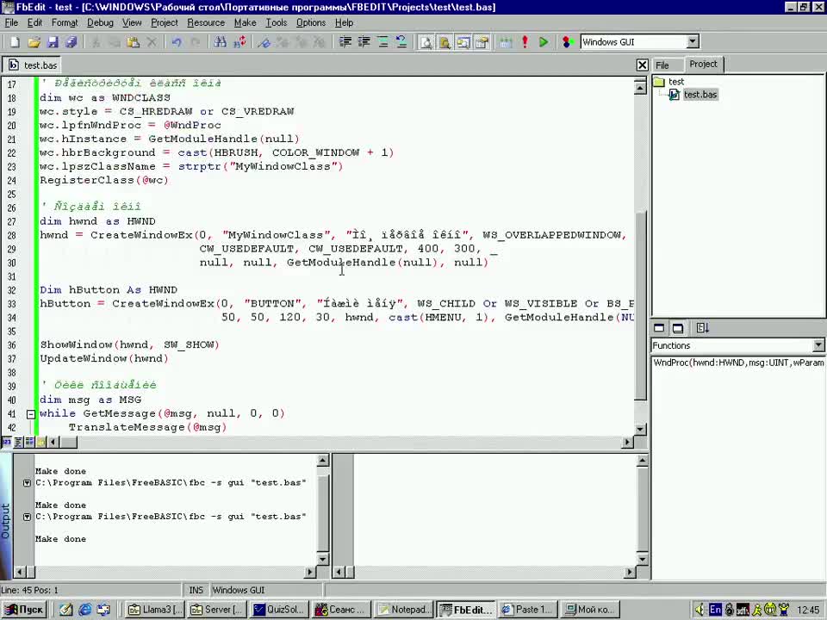Click the Paste clipboard toolbar icon

pos(134,41)
